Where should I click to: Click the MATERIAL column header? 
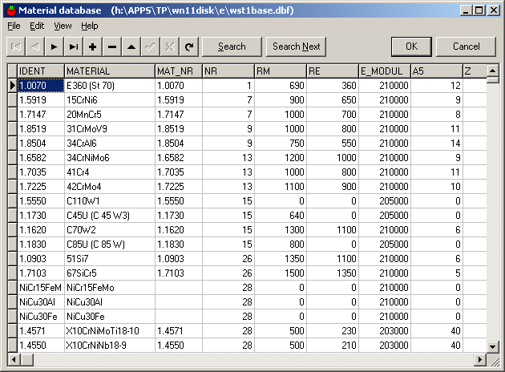click(108, 71)
